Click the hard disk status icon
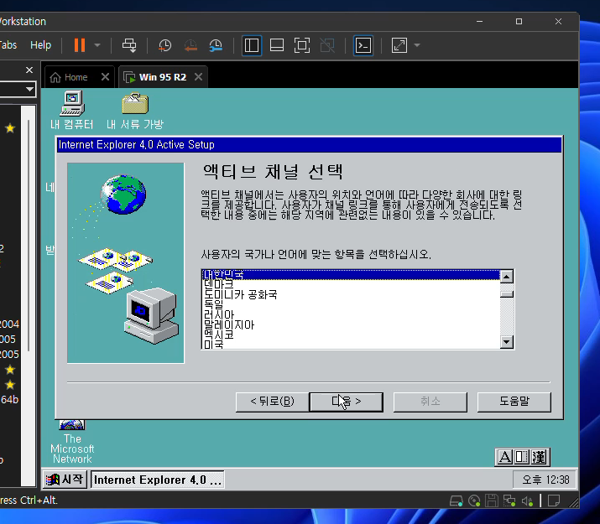 (x=457, y=501)
